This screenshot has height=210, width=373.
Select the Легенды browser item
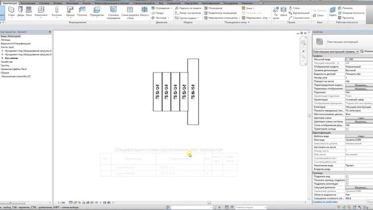[x=5, y=40]
